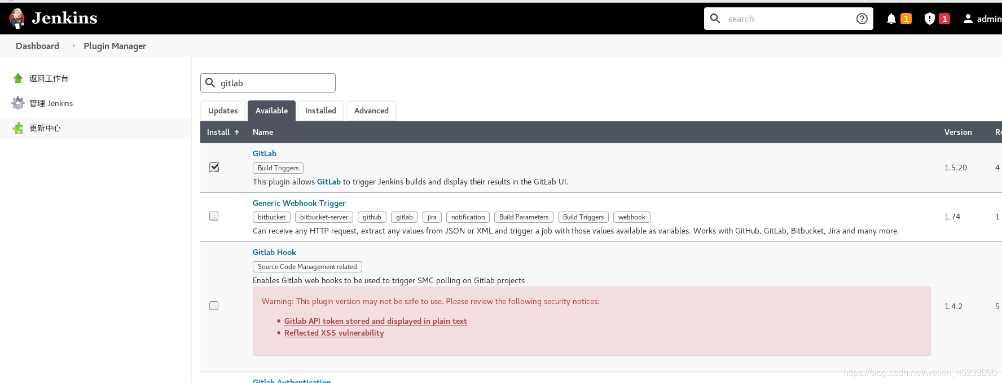Click GitLab row Build Triggers tag
This screenshot has width=1002, height=383.
[278, 168]
